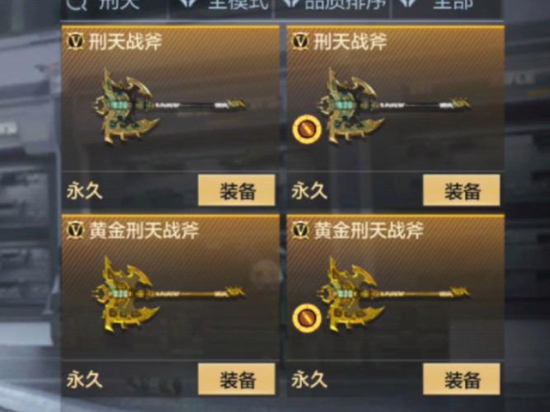This screenshot has width=550, height=412.
Task: Click V badge on 黄金刑天战斧 card with orange emblem
Action: tap(300, 230)
